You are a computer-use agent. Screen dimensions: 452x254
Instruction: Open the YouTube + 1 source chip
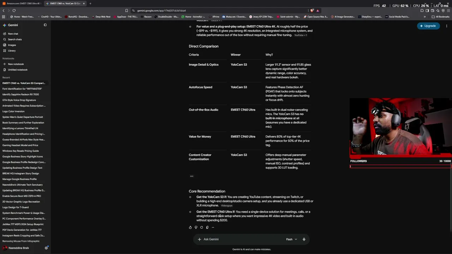click(x=301, y=35)
